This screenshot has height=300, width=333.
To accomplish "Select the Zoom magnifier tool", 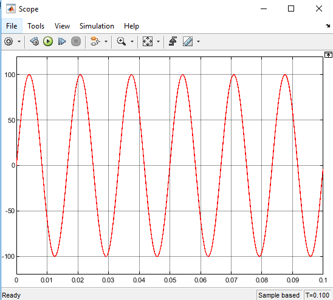I will tap(122, 41).
